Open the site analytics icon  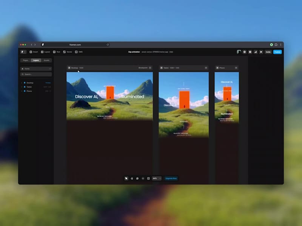click(256, 52)
